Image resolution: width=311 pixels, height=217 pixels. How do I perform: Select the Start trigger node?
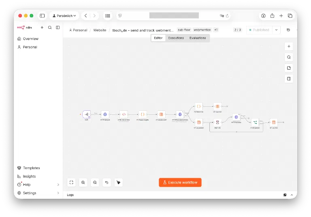[87, 114]
